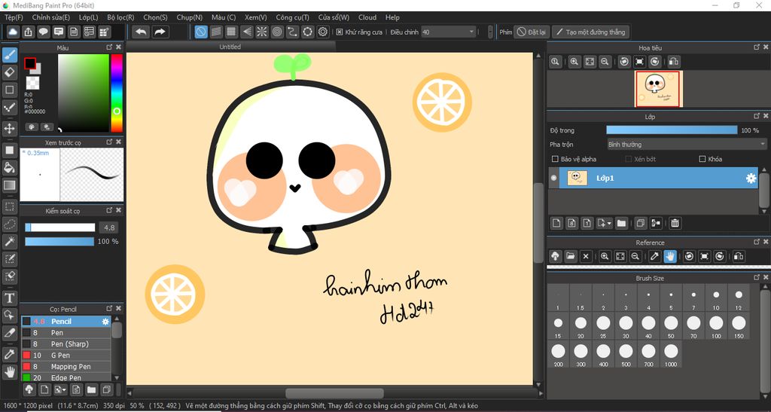
Task: Open the Cloud menu
Action: click(367, 17)
